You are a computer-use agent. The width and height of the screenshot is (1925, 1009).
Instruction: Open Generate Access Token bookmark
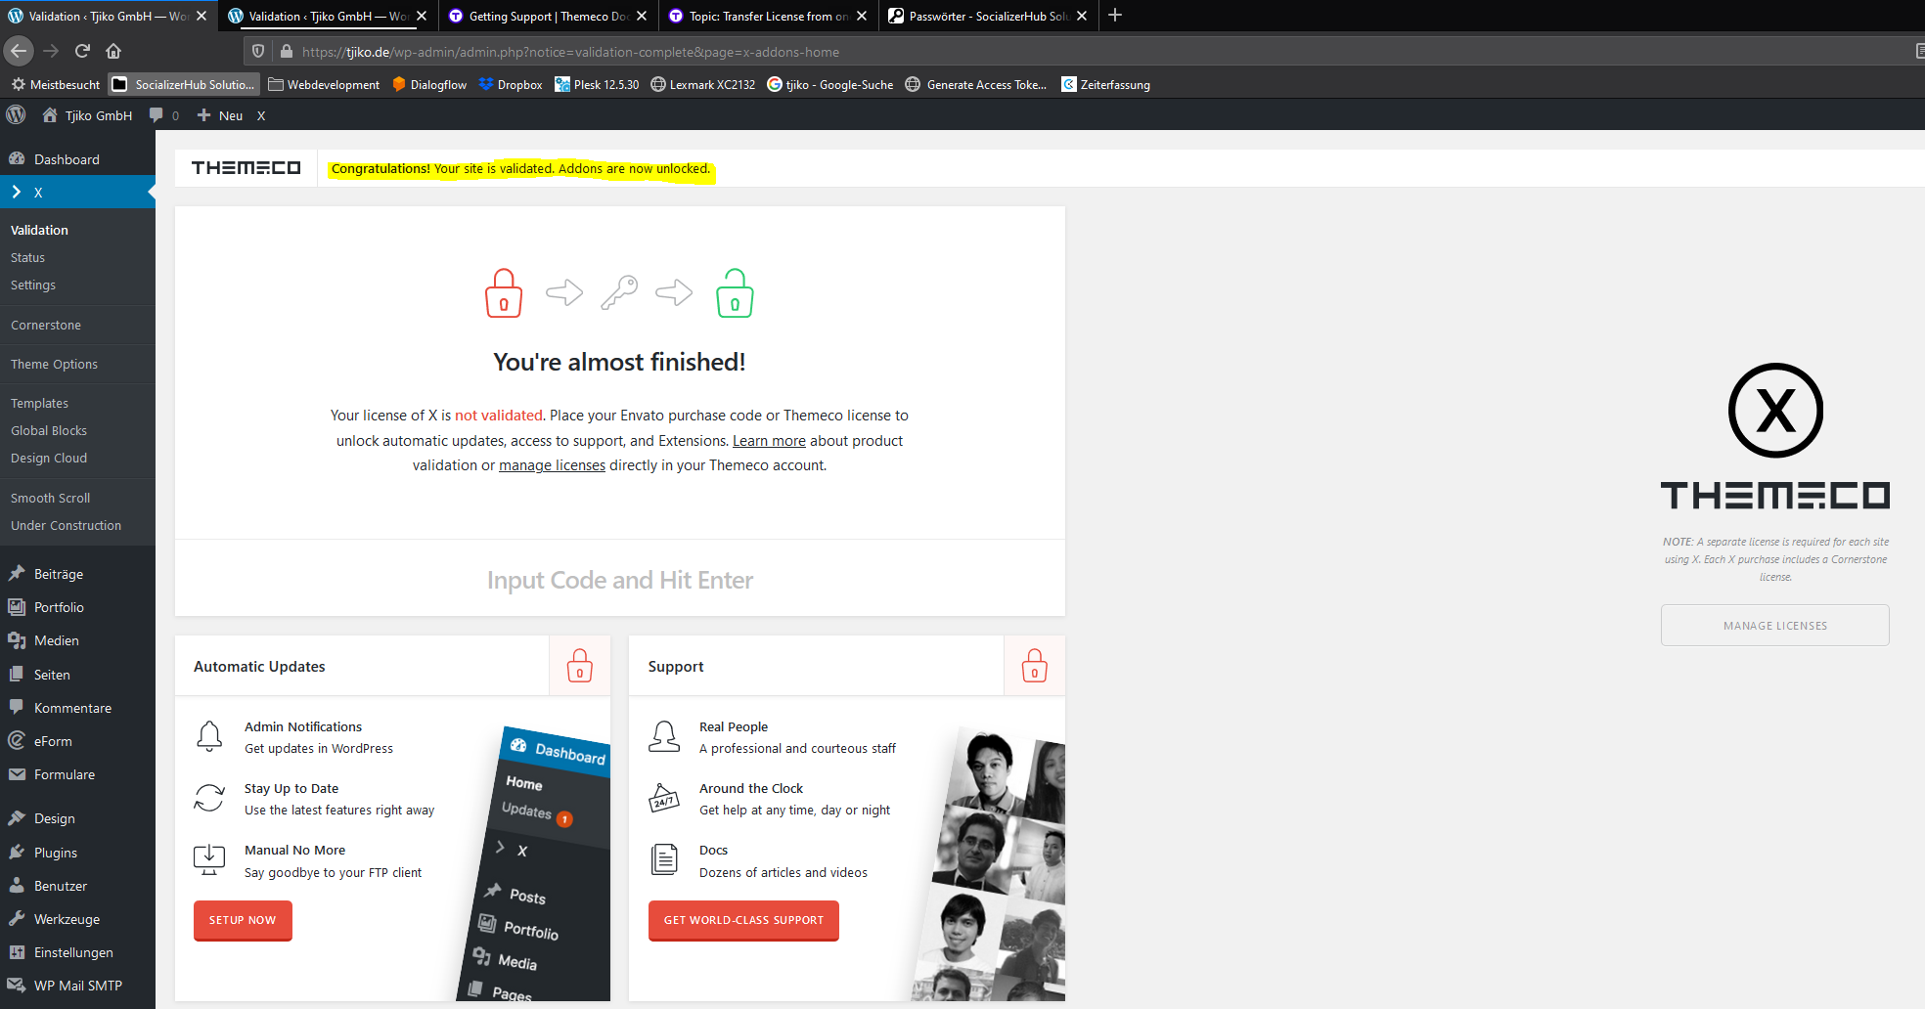point(976,85)
